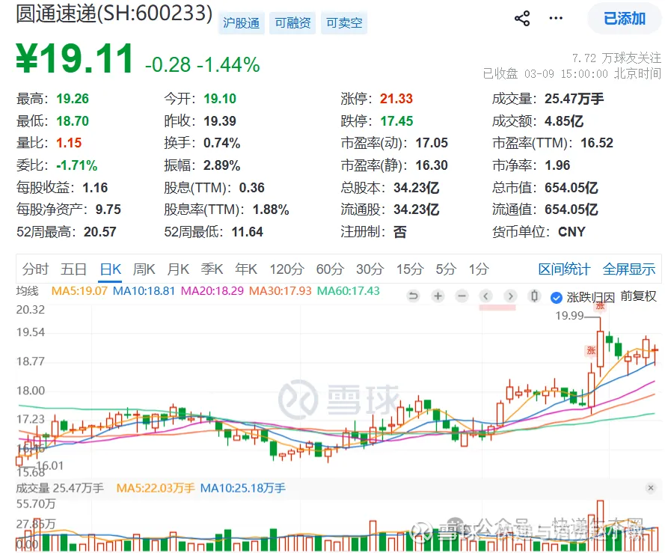Switch to the 5分 chart tab

tap(446, 269)
